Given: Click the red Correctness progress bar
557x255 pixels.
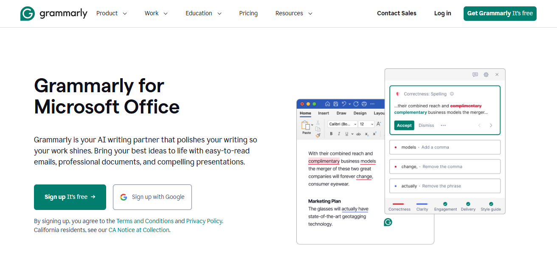Looking at the screenshot, I should pos(398,204).
